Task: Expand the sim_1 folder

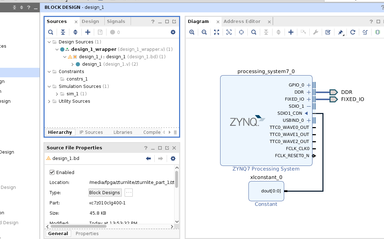Action: pos(57,94)
